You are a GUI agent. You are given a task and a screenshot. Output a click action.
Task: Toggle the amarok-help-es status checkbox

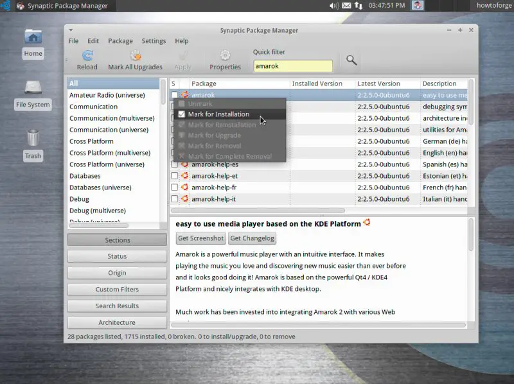174,164
